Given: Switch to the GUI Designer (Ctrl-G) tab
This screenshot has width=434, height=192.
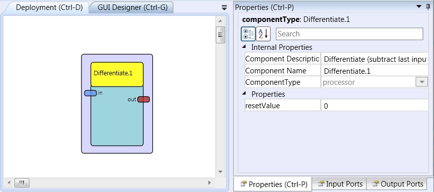Looking at the screenshot, I should [x=132, y=8].
